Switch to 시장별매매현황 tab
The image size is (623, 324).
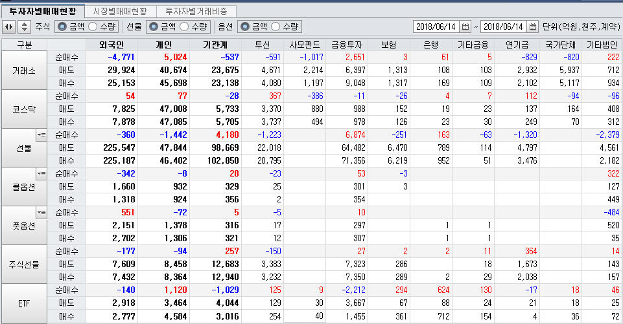(x=120, y=11)
